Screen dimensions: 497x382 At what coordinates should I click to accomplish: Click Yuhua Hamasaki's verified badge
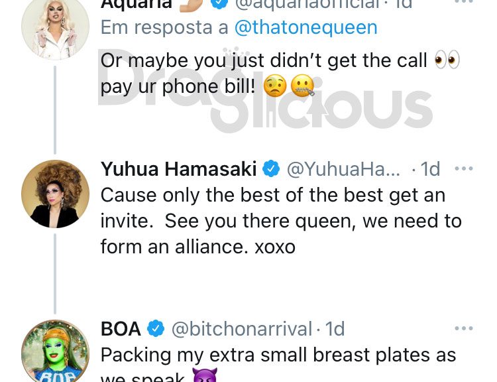(x=271, y=169)
